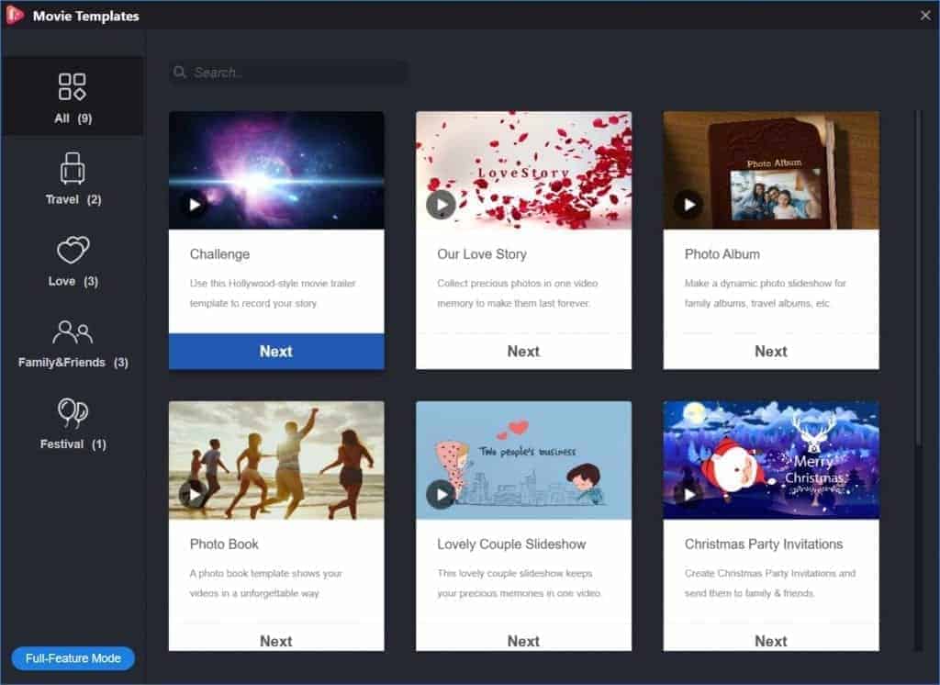The image size is (940, 685).
Task: Click the app logo in the title bar
Action: tap(13, 16)
